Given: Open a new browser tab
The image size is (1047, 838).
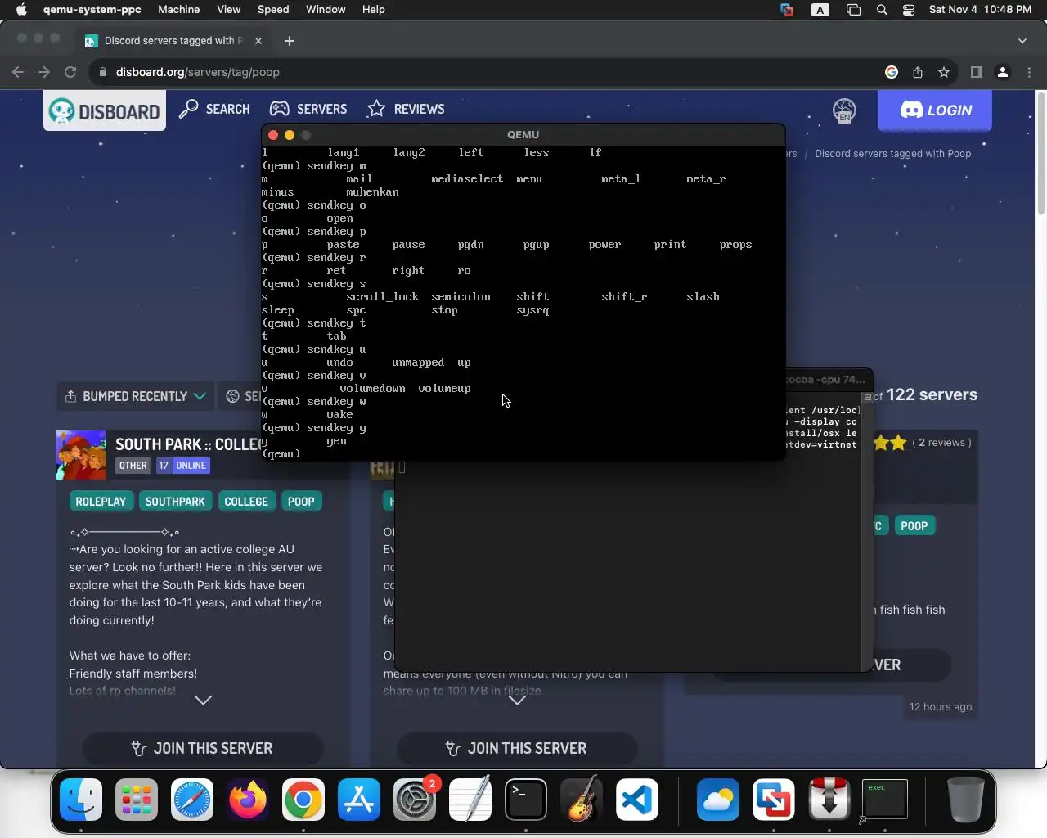Looking at the screenshot, I should [289, 40].
